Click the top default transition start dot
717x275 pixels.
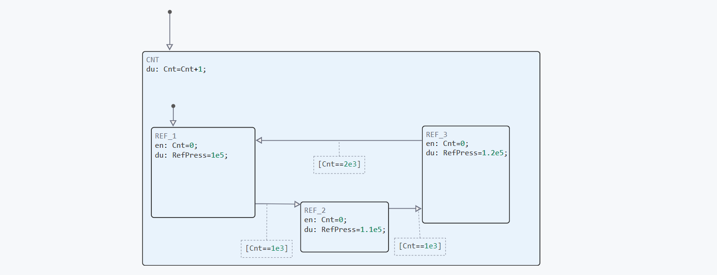(x=170, y=12)
